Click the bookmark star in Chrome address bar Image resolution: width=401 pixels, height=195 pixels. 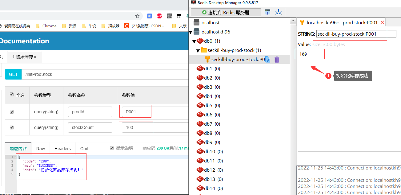point(137,16)
